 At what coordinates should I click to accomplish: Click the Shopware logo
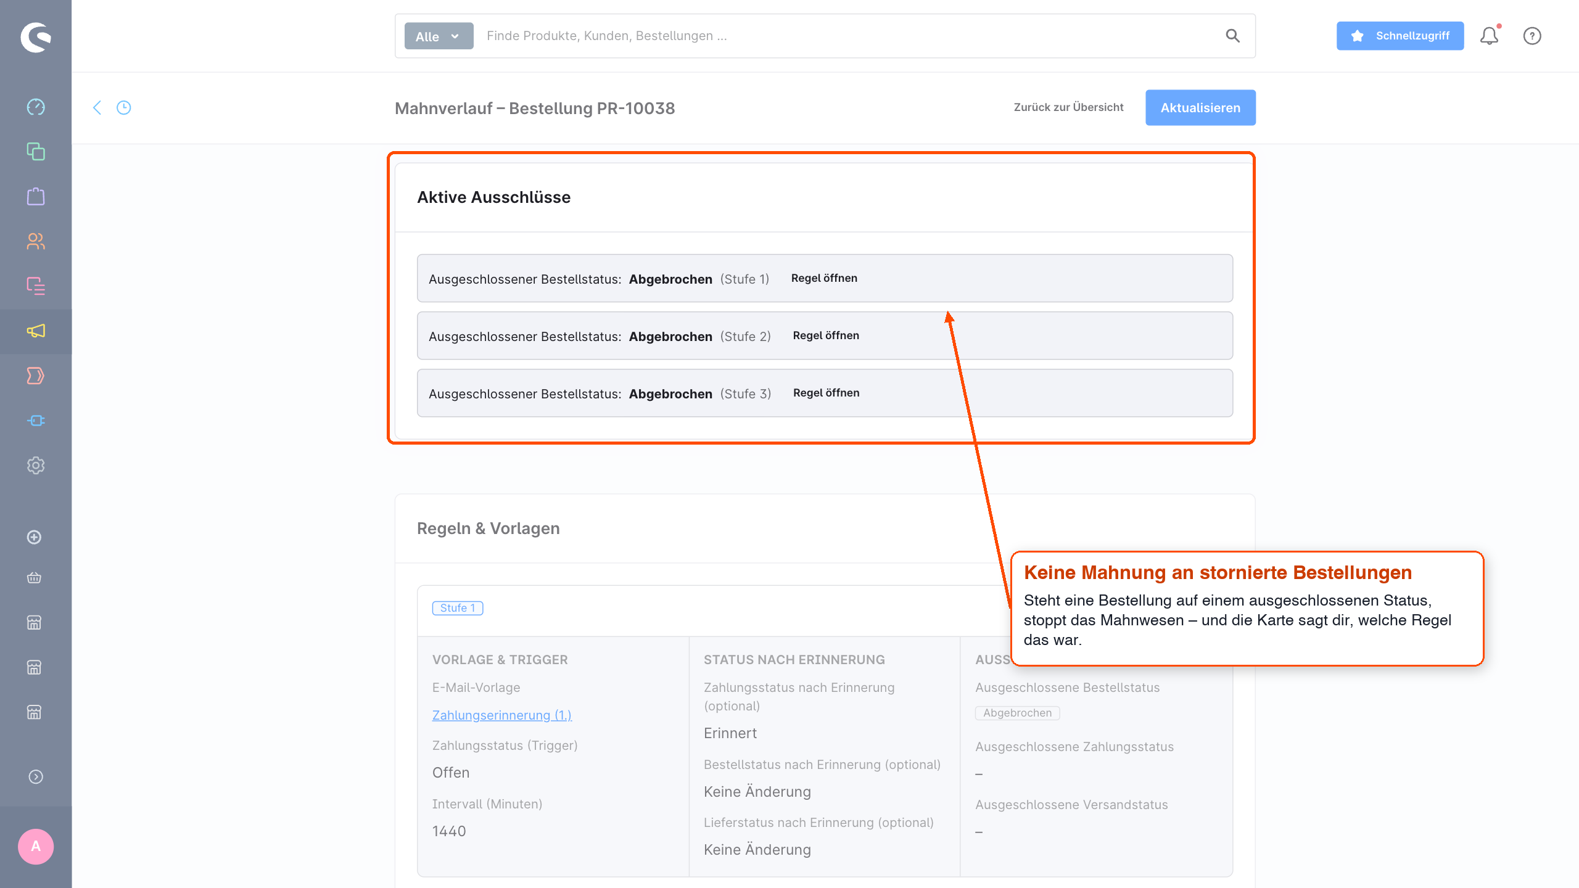(36, 37)
